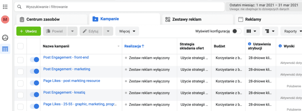Open Post Engagement - front-end campaign link
The image size is (302, 111).
[66, 57]
